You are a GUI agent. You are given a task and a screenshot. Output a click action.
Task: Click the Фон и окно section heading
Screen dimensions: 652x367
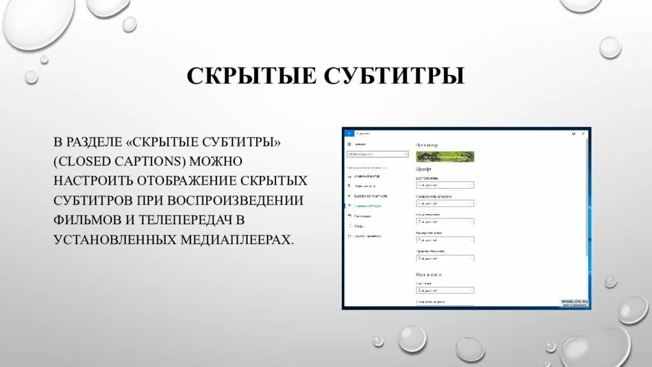click(429, 275)
